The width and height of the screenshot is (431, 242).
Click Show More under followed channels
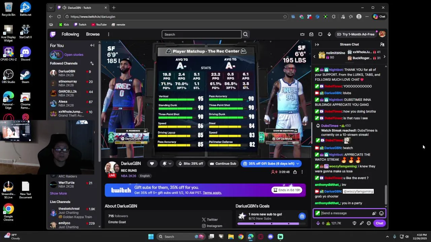[x=58, y=194]
